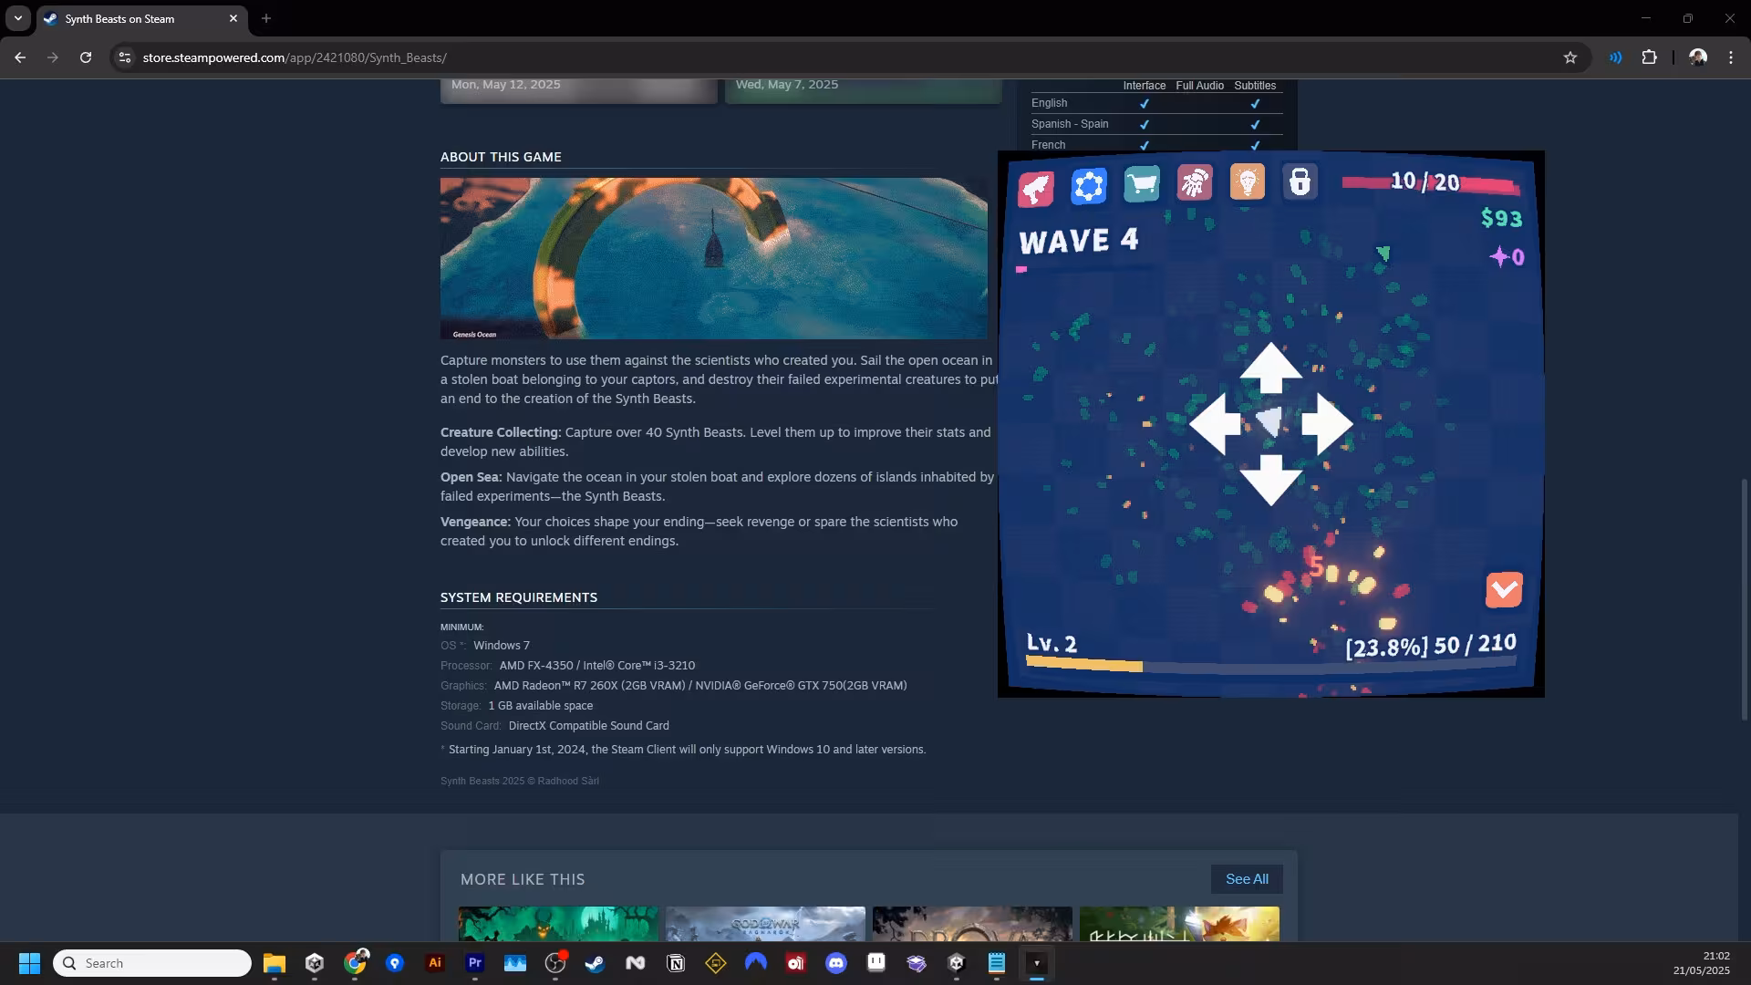Select the gauntlet glove icon in game
Screen dimensions: 1751x985
[x=1195, y=182]
